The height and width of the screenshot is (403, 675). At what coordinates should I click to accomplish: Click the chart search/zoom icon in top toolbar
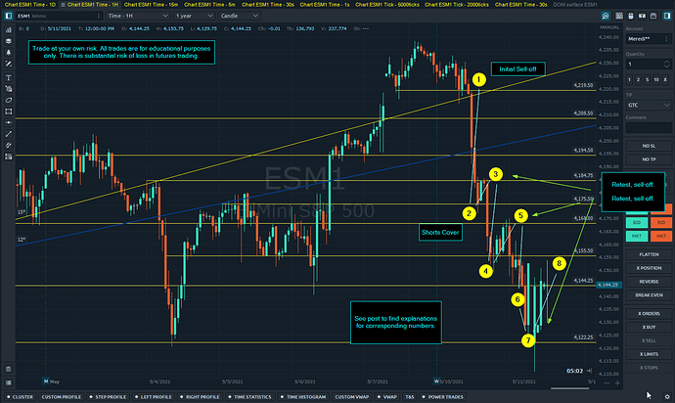pos(606,16)
